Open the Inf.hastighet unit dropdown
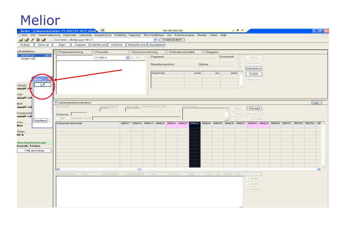341x246 pixels. click(x=121, y=110)
